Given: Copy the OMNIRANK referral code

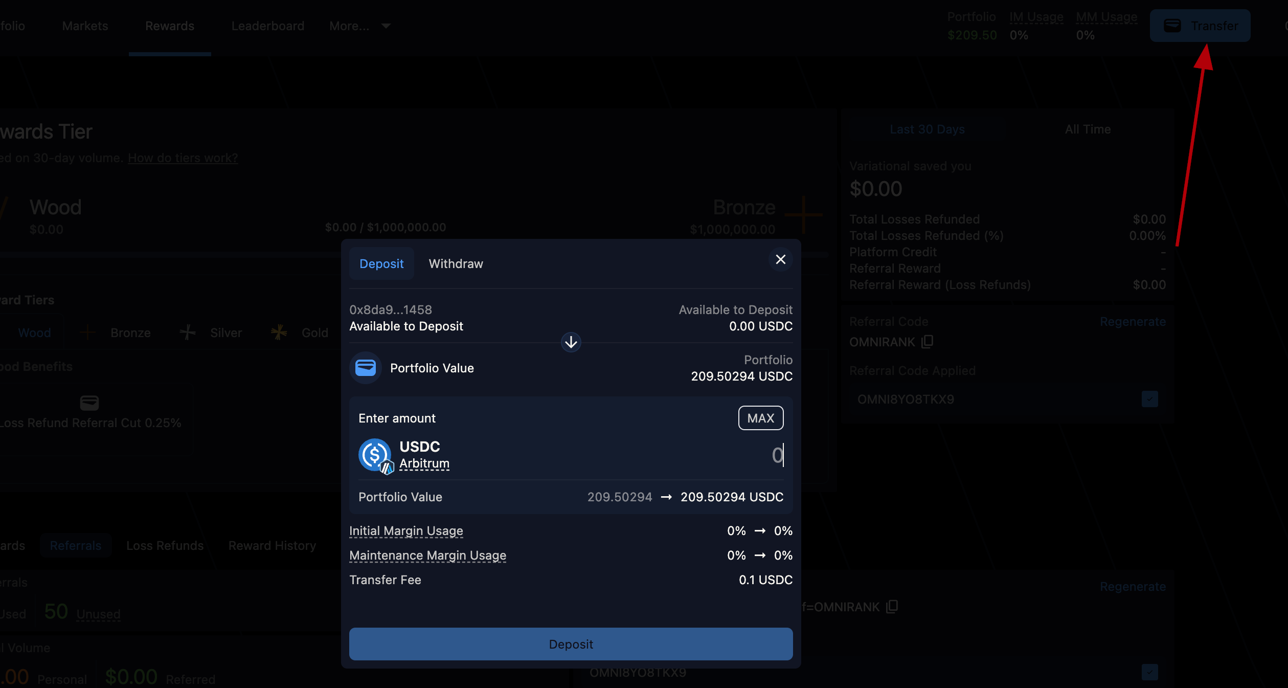Looking at the screenshot, I should 928,341.
